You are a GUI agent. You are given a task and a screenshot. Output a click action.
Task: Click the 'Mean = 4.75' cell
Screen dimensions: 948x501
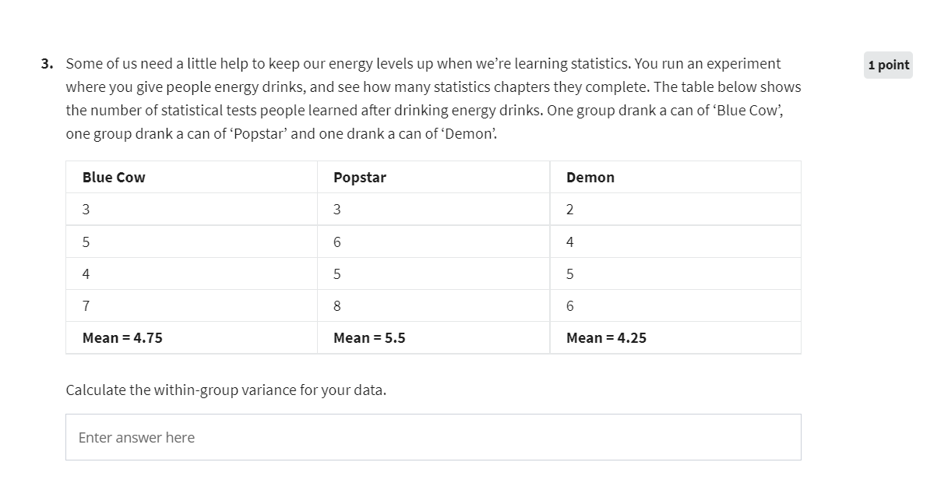coord(192,338)
